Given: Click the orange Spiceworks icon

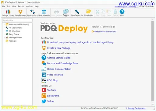Looking at the screenshot, I should pos(44,96).
